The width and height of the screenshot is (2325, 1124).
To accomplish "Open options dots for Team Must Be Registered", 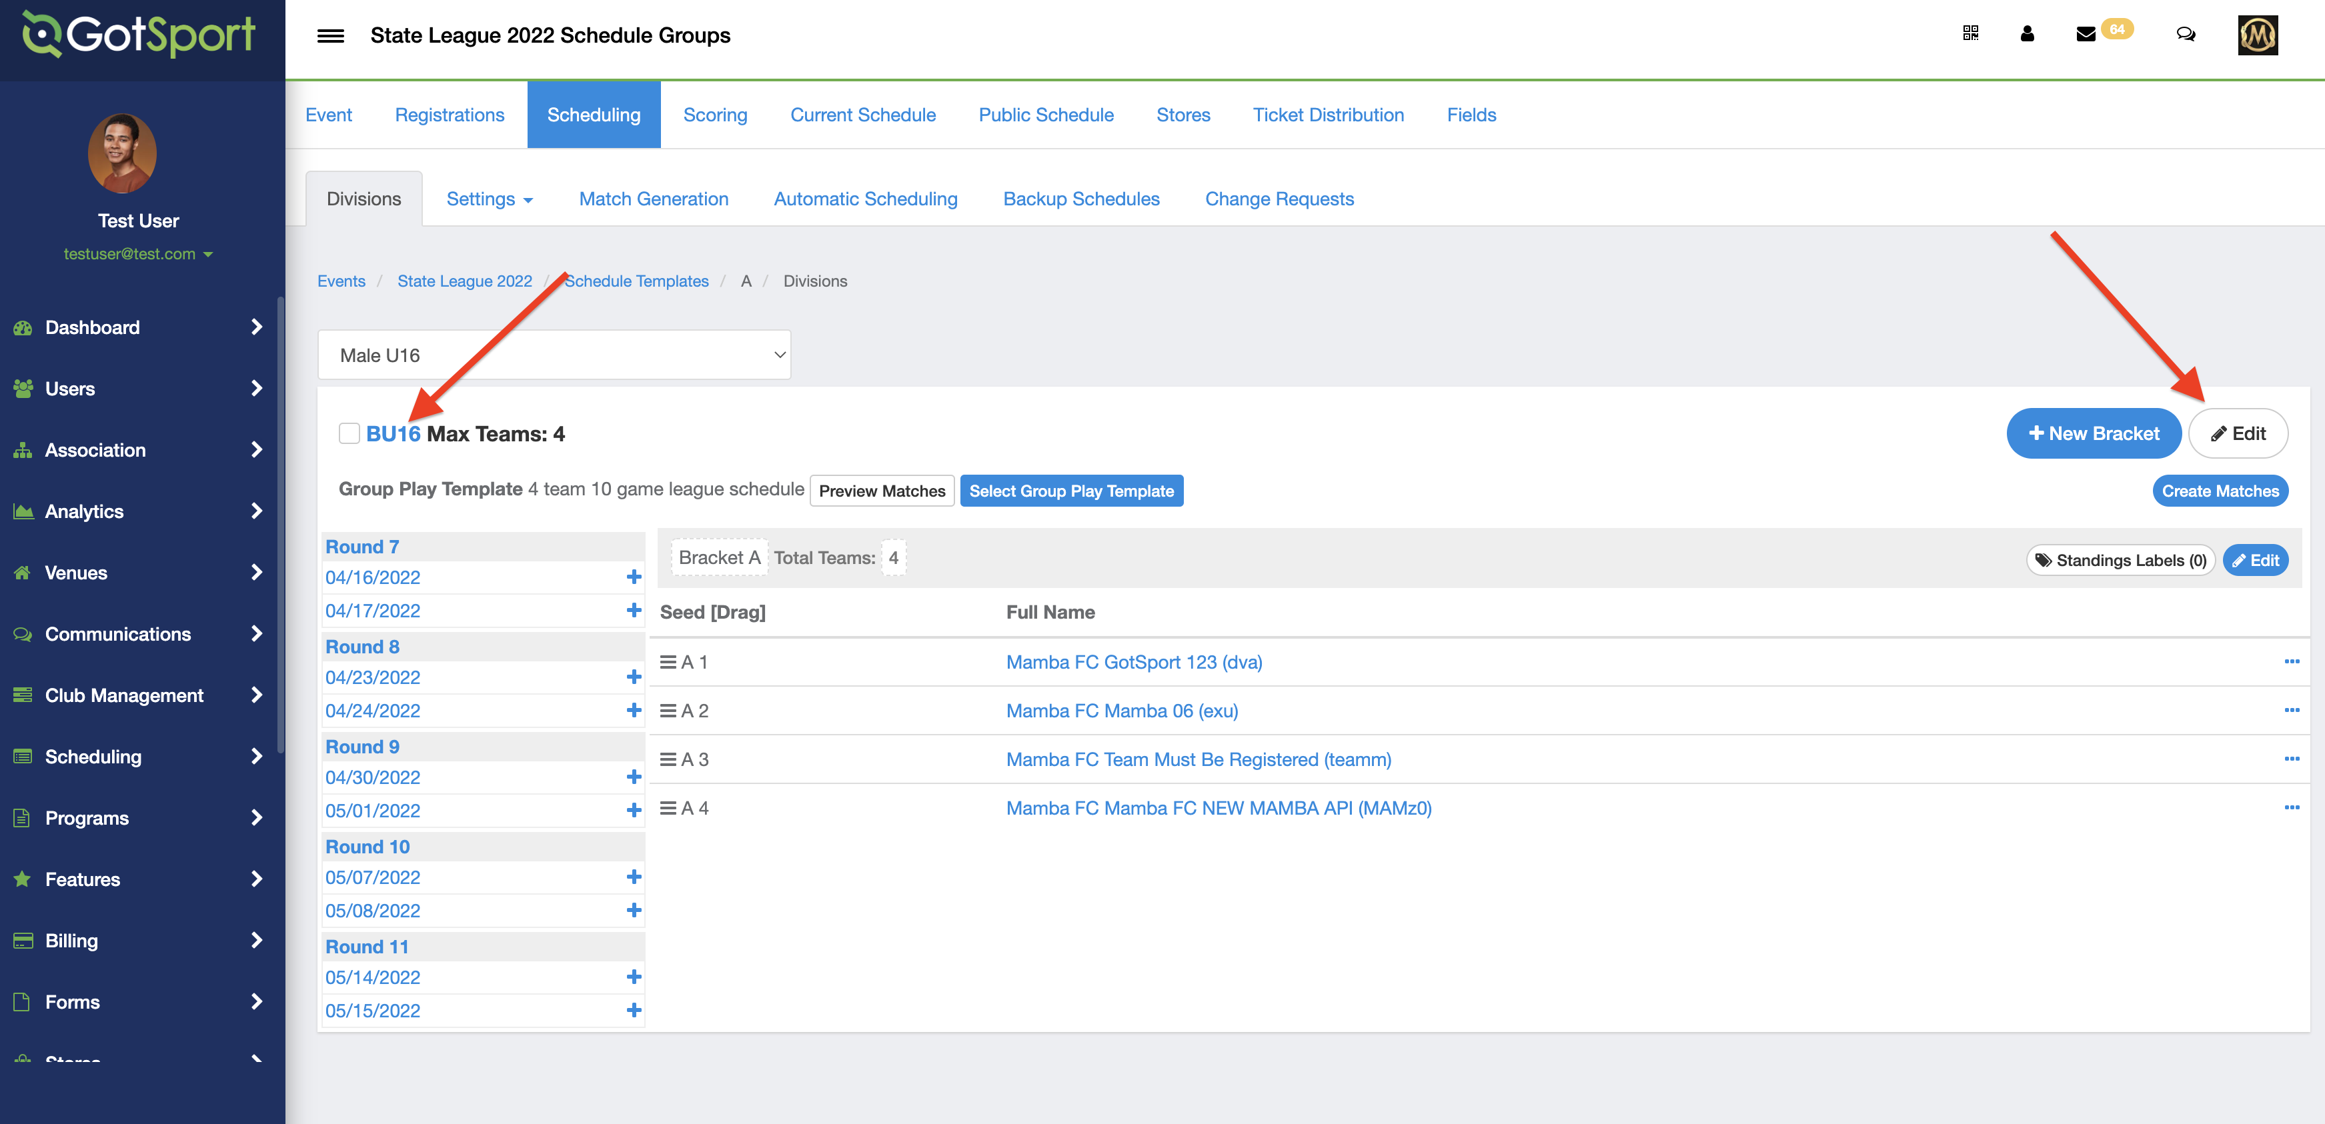I will pyautogui.click(x=2292, y=759).
